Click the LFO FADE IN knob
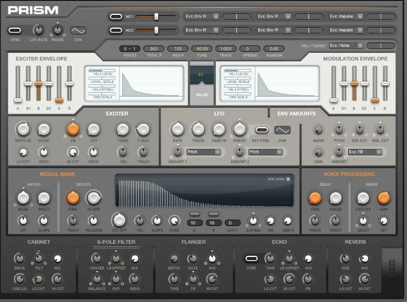 click(x=219, y=129)
